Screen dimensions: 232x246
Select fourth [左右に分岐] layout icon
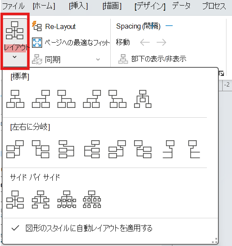click(x=92, y=149)
